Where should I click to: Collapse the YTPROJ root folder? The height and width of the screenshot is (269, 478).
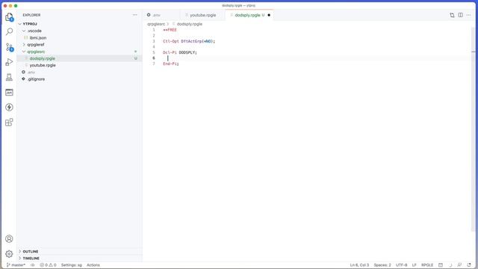pos(20,24)
